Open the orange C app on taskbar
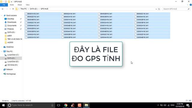This screenshot has width=192, height=108. click(x=79, y=105)
